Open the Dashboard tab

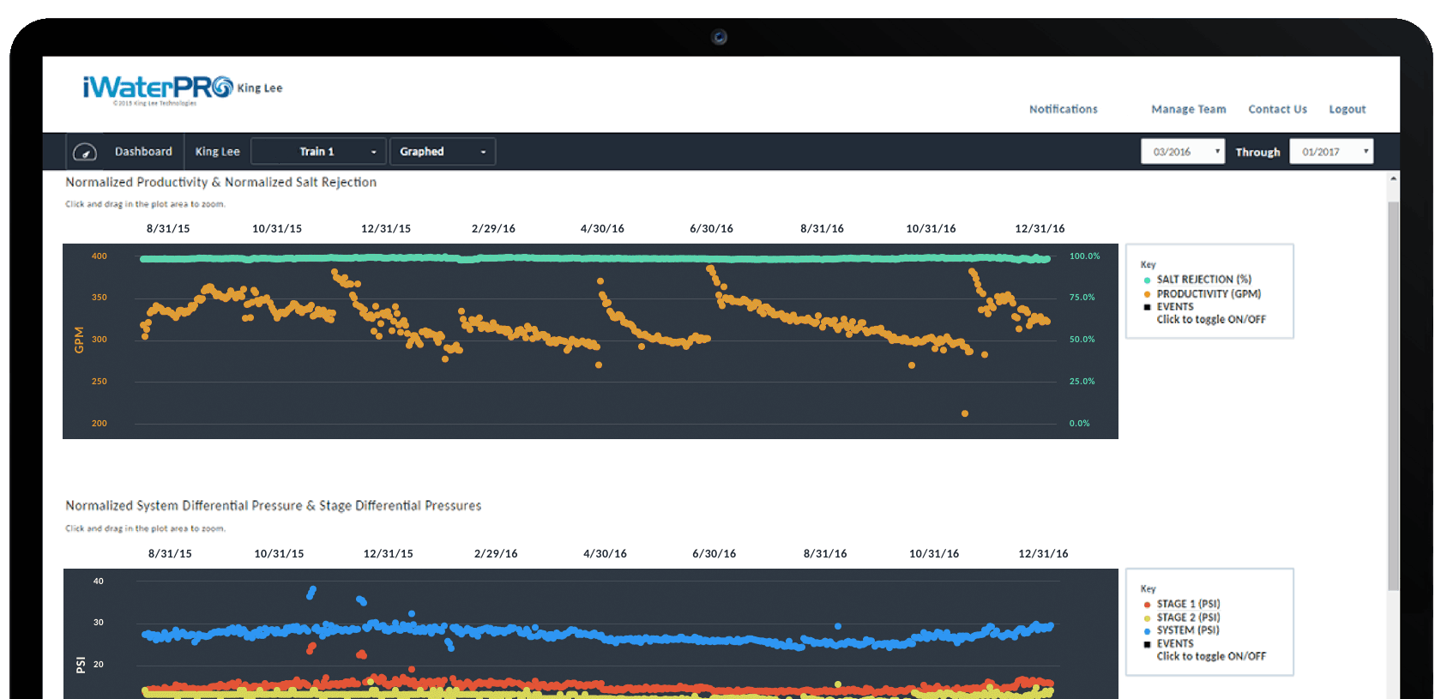[143, 152]
